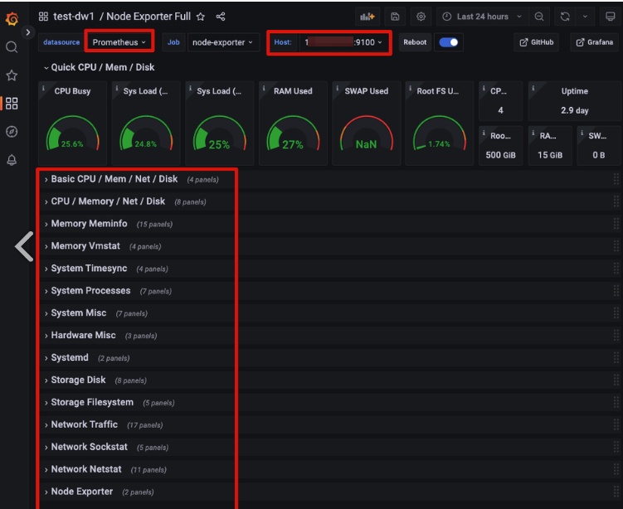Click the Root FS Used 1.74% gauge
The height and width of the screenshot is (509, 623).
tap(440, 133)
